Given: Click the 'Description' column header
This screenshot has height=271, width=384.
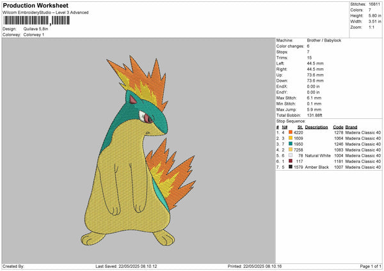Looking at the screenshot, I should (x=316, y=127).
